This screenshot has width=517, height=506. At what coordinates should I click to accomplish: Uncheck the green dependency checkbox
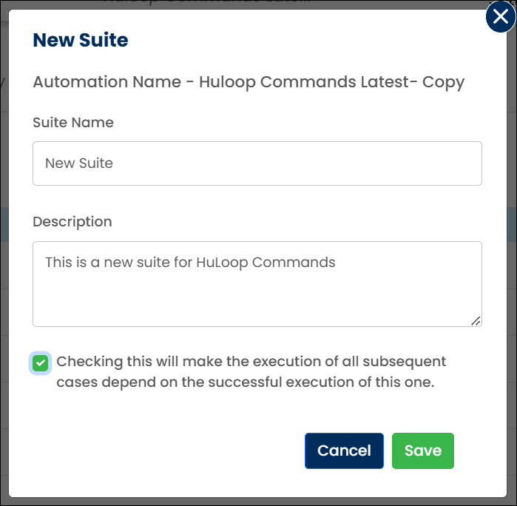41,363
